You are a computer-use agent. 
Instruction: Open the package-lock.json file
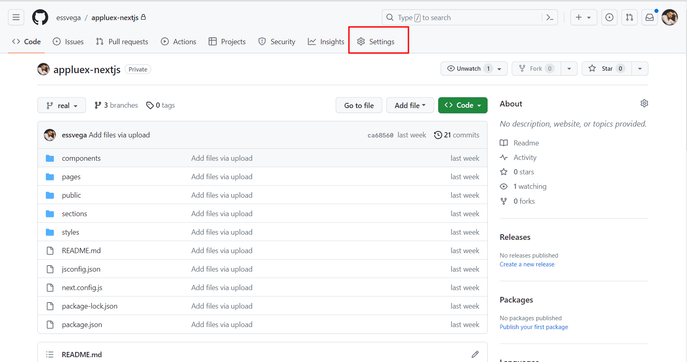tap(90, 306)
